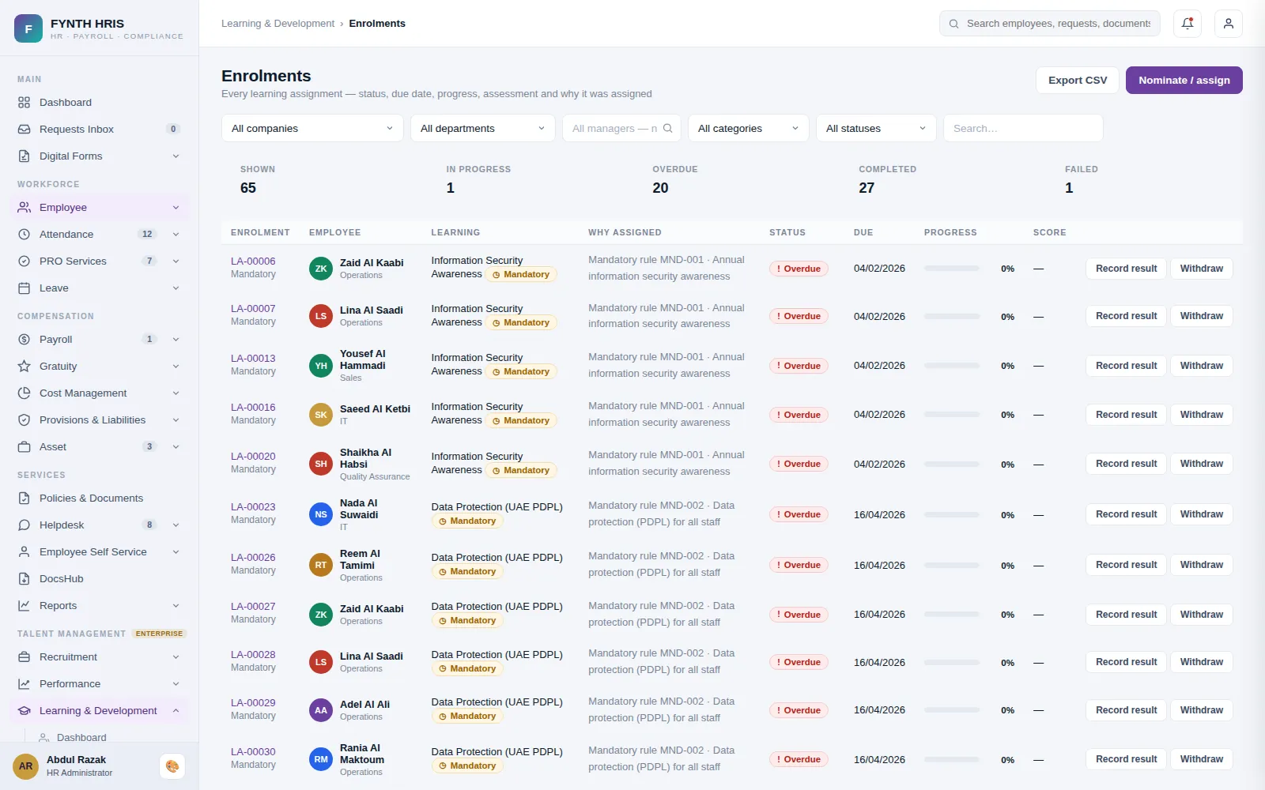Screen dimensions: 1265x790
Task: Click progress bar for enrolment LA-00007
Action: (952, 317)
